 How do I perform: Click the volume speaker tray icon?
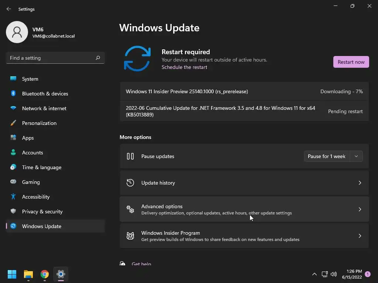[x=334, y=274]
